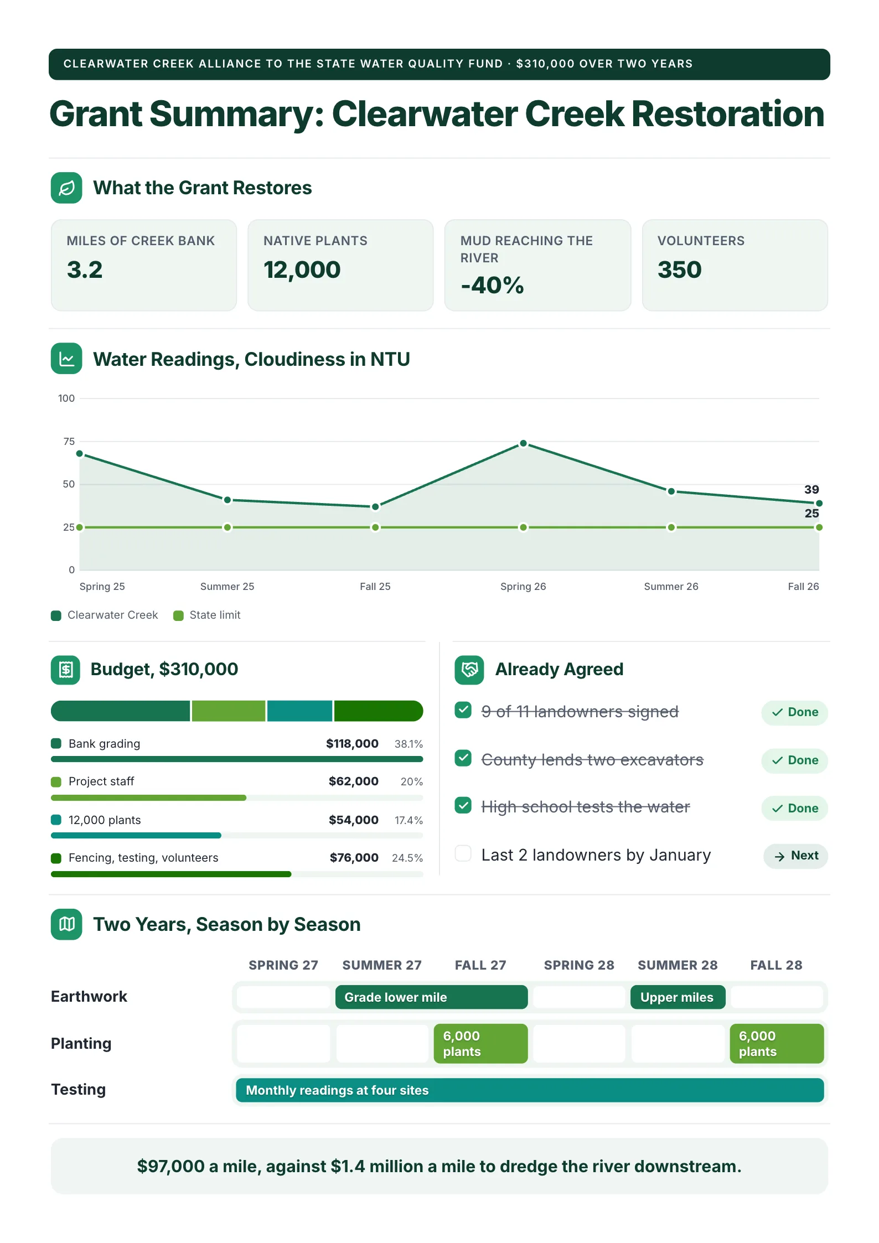Click the Summer 25 Clearwater Creek data point
The image size is (879, 1243).
click(x=227, y=500)
